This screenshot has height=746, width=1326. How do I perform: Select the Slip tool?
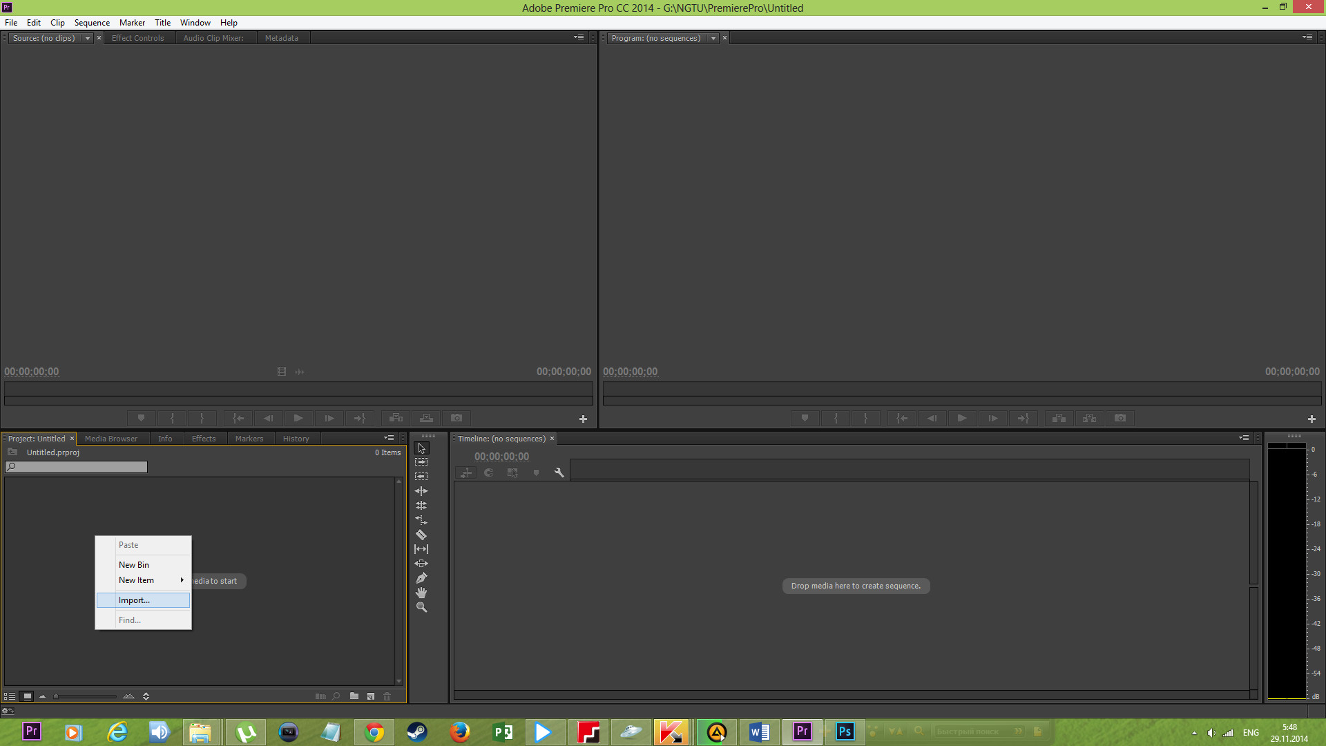click(x=421, y=549)
